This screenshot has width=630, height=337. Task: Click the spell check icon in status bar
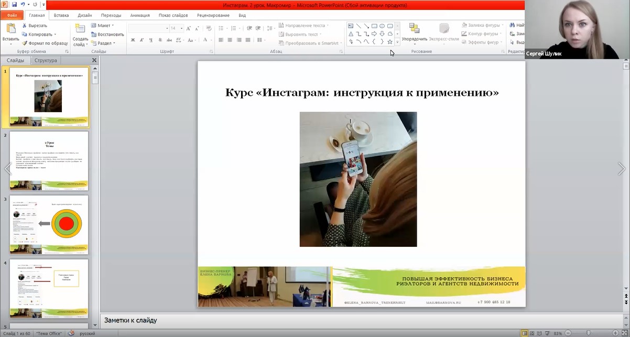click(x=71, y=333)
